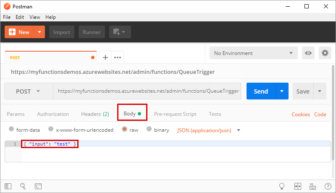Switch to the Headers (2) tab

coord(95,114)
